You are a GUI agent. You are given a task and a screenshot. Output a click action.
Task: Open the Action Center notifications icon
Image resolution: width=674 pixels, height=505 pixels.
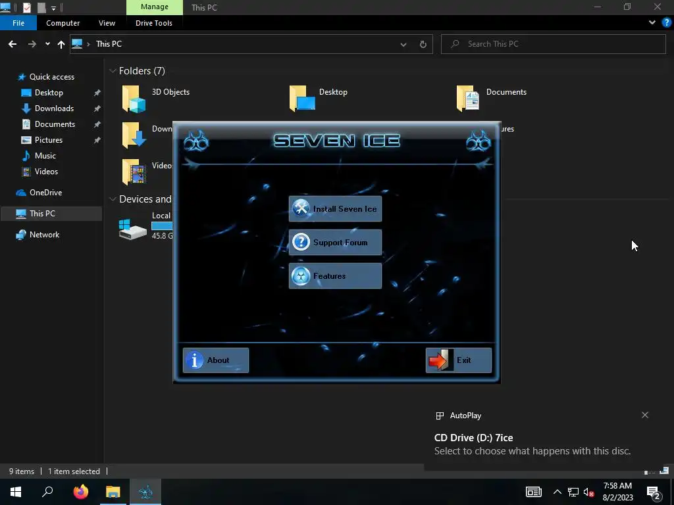pos(654,492)
